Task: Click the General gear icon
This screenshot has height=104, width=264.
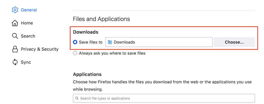Action: point(15,10)
